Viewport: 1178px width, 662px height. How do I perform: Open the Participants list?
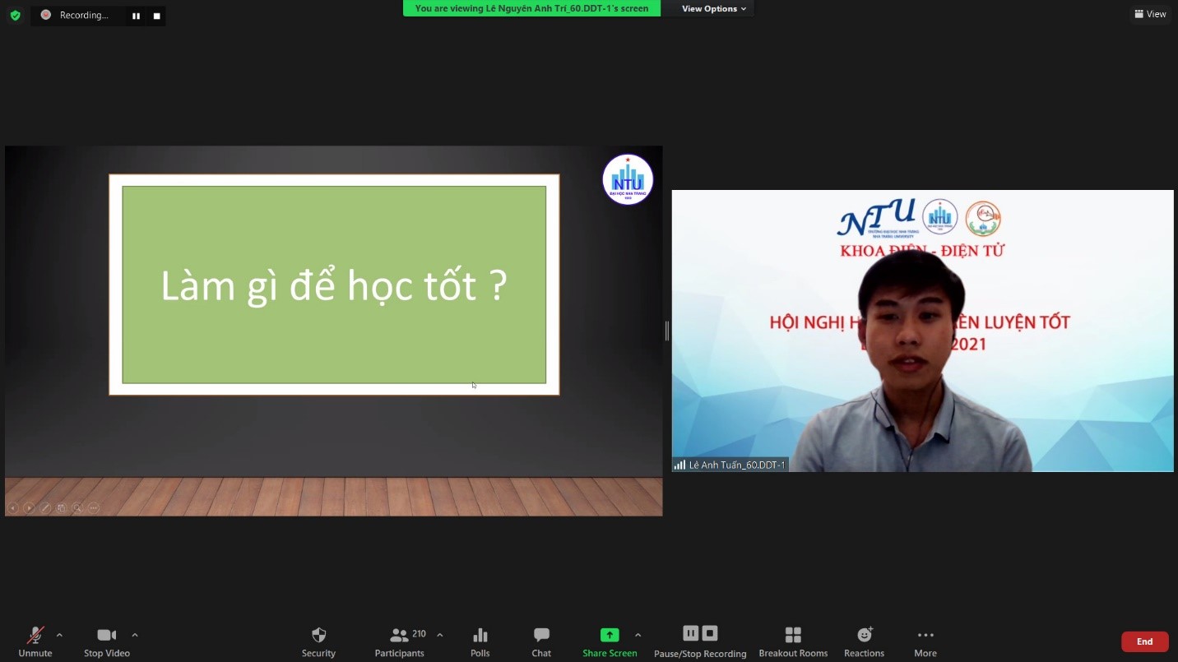coord(400,641)
